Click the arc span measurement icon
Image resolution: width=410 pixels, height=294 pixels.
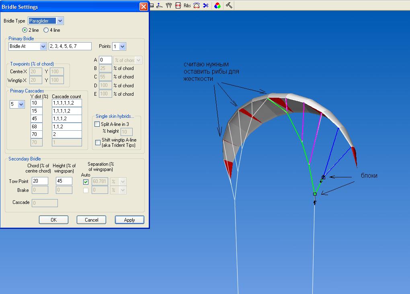pos(197,6)
